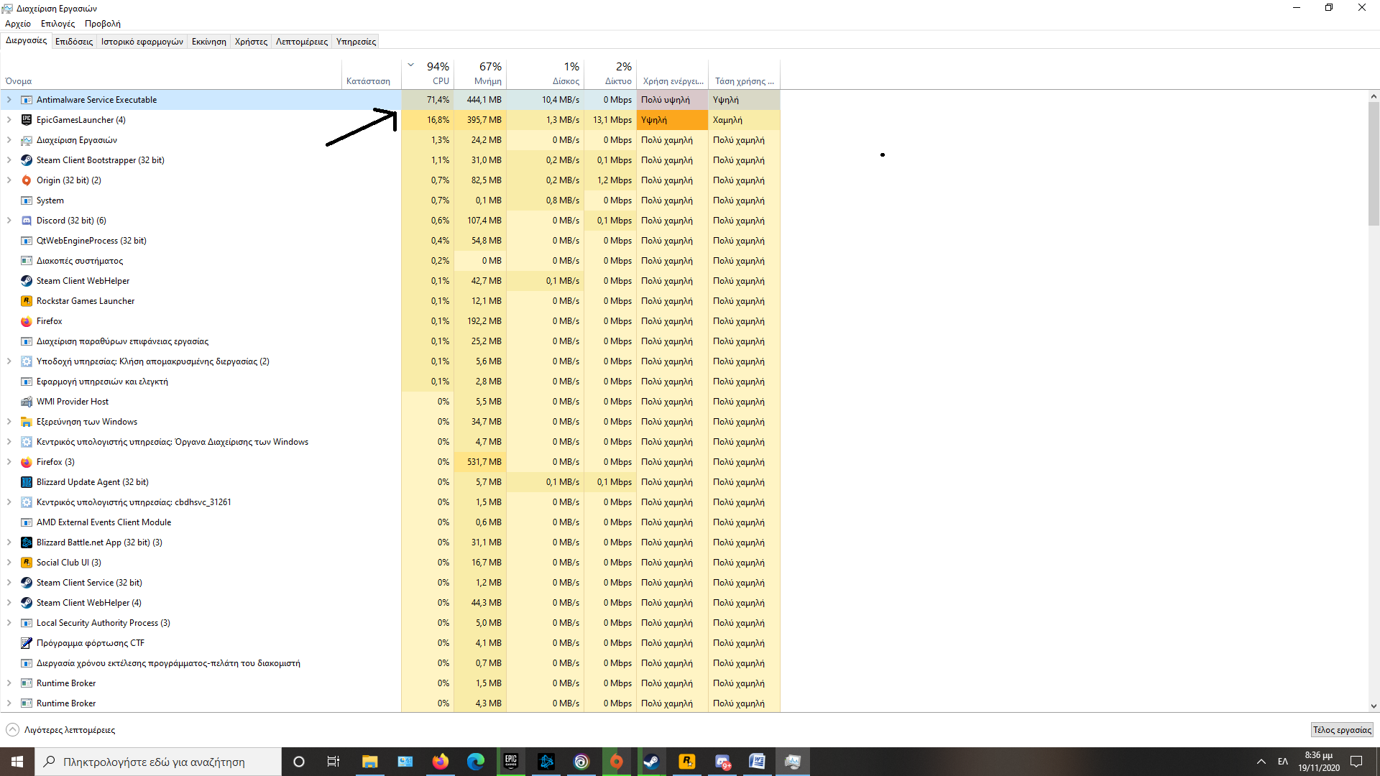Viewport: 1380px width, 776px height.
Task: Open Rockstar Games Launcher from the taskbar
Action: (x=687, y=762)
